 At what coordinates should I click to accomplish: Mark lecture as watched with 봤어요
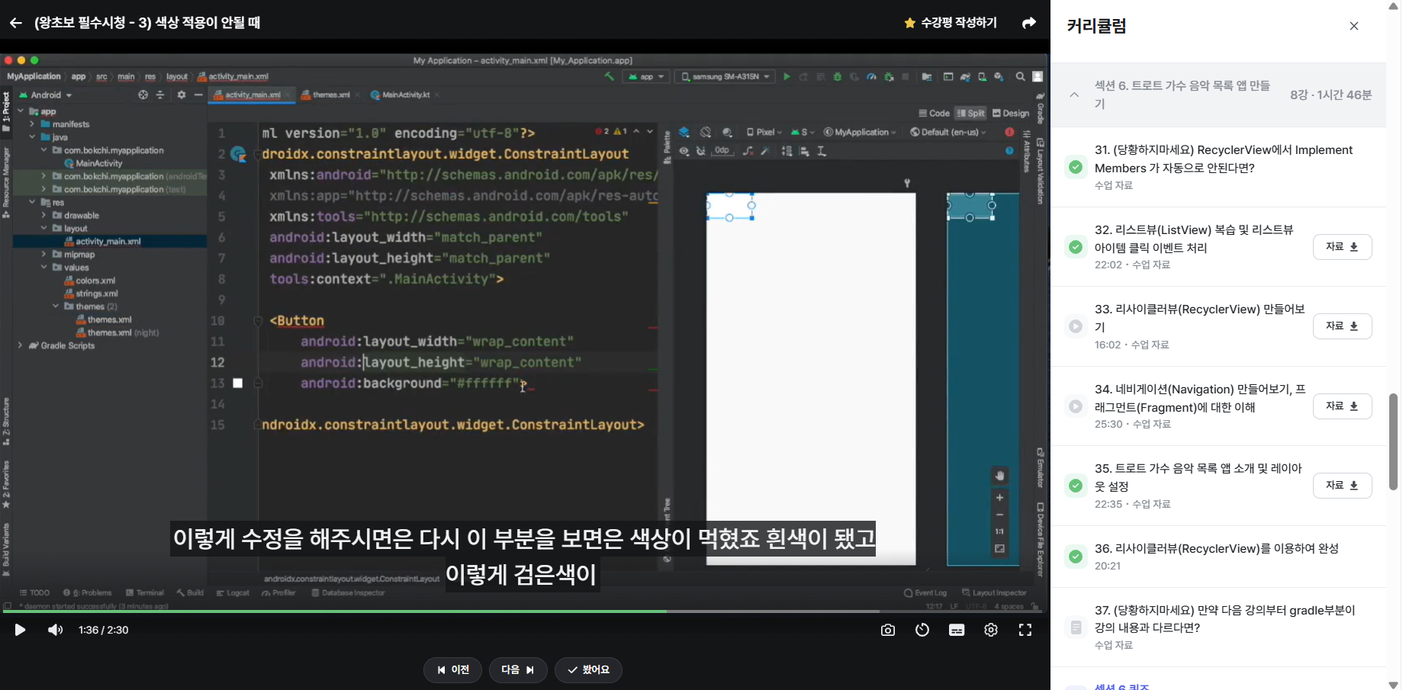[588, 669]
